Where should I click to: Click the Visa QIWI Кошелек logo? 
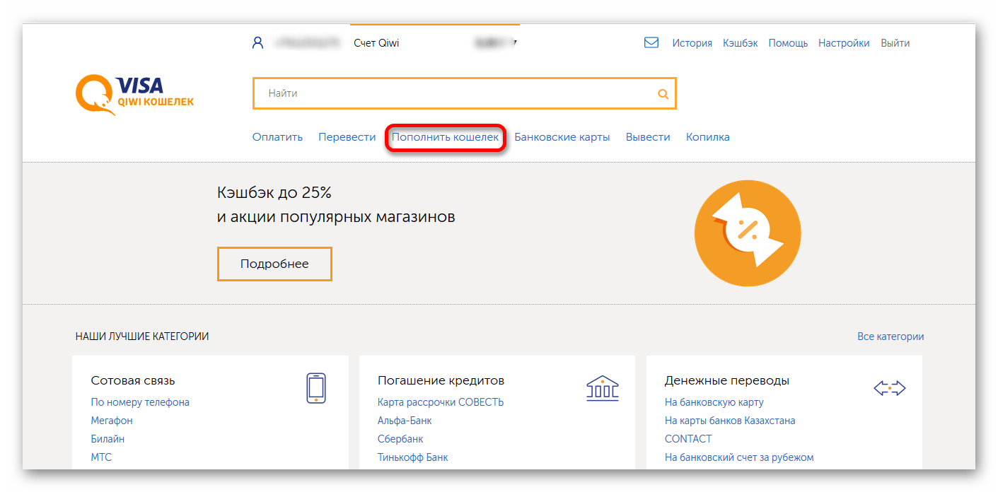134,95
